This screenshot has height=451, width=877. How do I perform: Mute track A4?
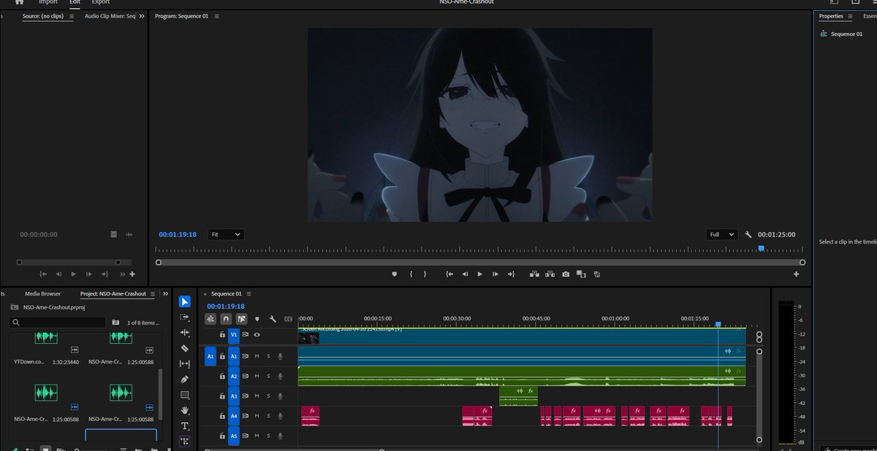click(257, 417)
